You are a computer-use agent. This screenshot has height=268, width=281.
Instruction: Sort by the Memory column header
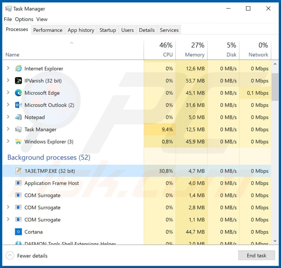(x=192, y=50)
